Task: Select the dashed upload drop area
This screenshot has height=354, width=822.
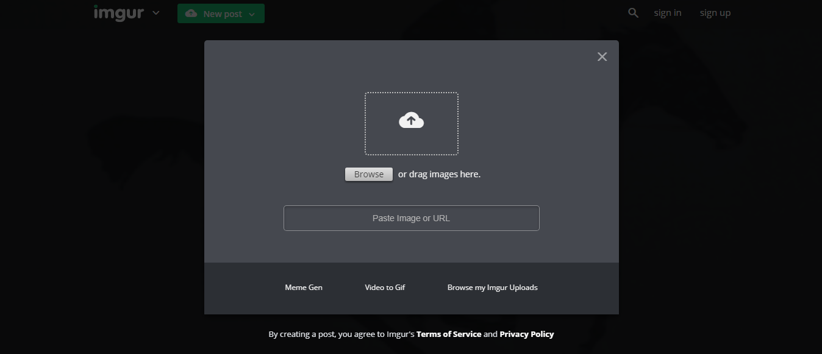Action: coord(411,123)
